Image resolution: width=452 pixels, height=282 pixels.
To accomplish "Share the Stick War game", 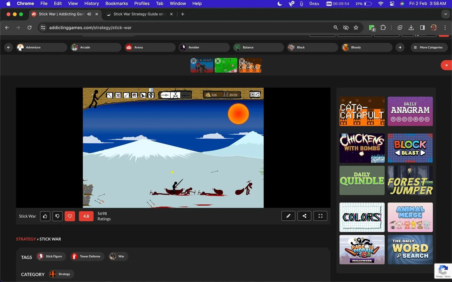I will pos(304,216).
